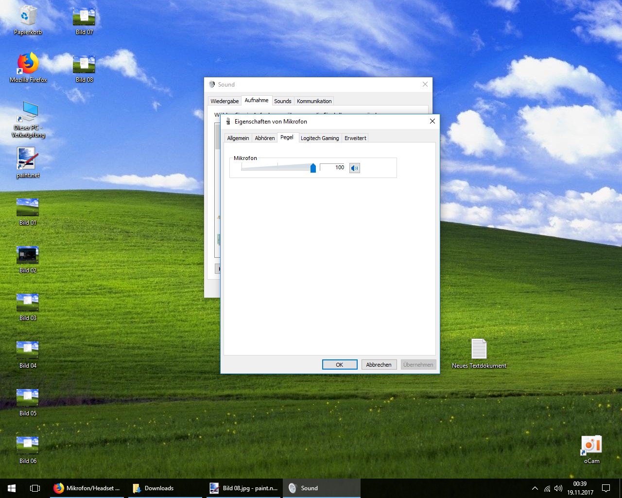Mute the Mikrofon with the speaker button
Image resolution: width=622 pixels, height=498 pixels.
(355, 168)
